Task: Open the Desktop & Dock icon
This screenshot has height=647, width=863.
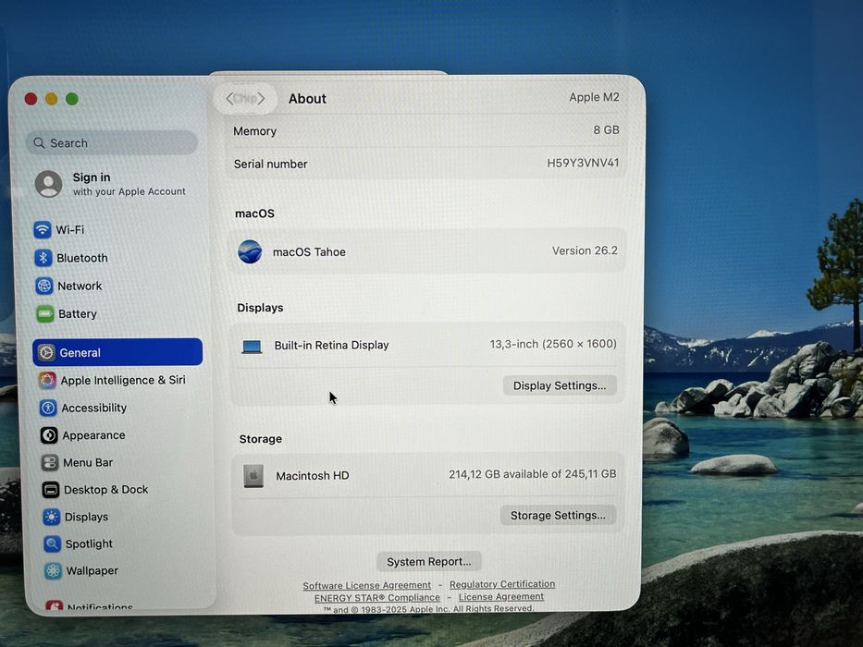Action: [x=51, y=490]
